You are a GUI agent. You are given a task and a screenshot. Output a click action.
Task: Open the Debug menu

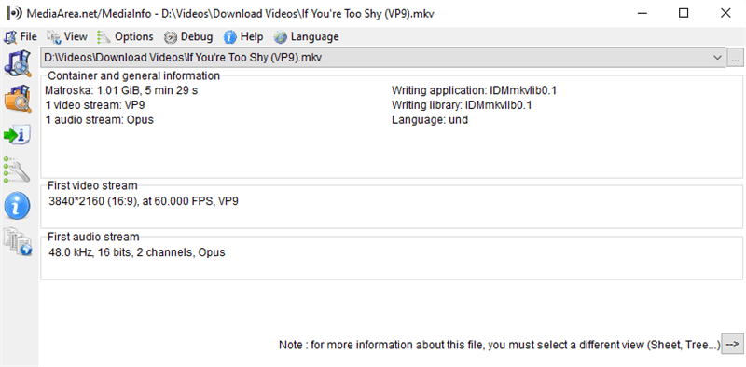[x=188, y=36]
